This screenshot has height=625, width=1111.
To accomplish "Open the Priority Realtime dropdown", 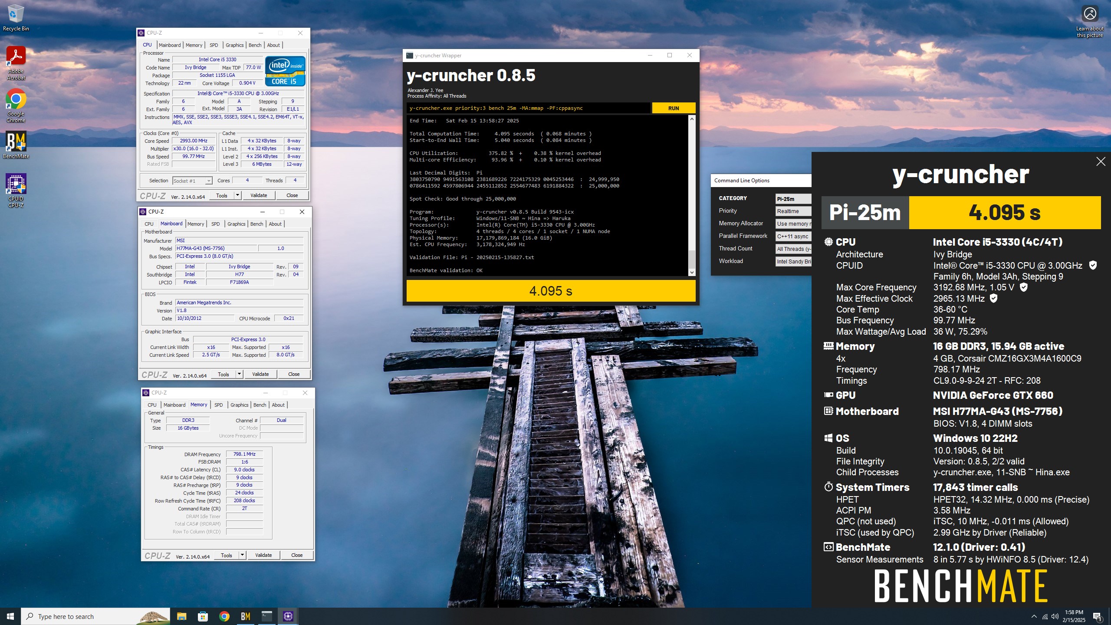I will (x=793, y=211).
